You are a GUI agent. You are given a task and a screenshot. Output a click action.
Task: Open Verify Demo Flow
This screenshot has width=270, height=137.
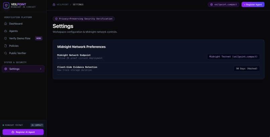23,38
